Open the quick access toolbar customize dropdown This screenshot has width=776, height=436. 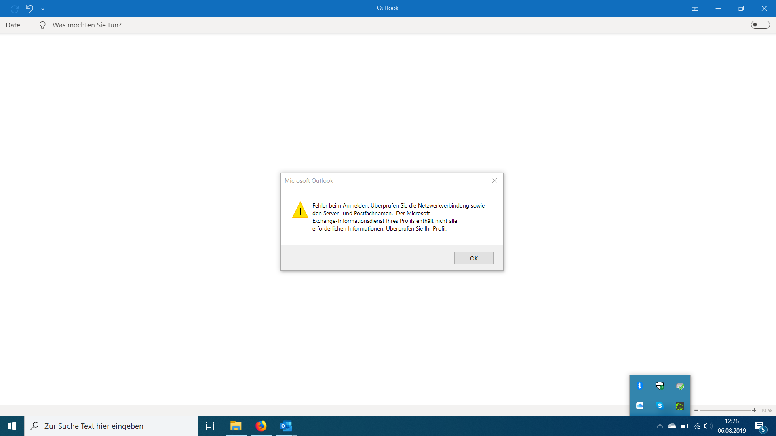point(43,8)
